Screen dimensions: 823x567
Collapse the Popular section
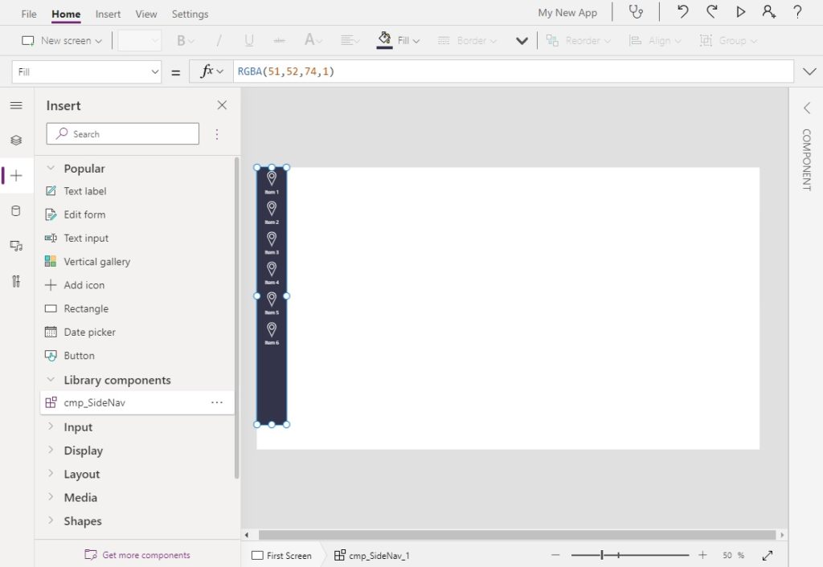[x=51, y=169]
